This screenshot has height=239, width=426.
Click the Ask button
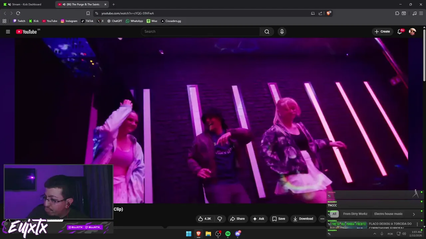click(x=258, y=219)
